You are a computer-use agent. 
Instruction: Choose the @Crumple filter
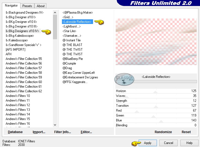tap(69, 63)
